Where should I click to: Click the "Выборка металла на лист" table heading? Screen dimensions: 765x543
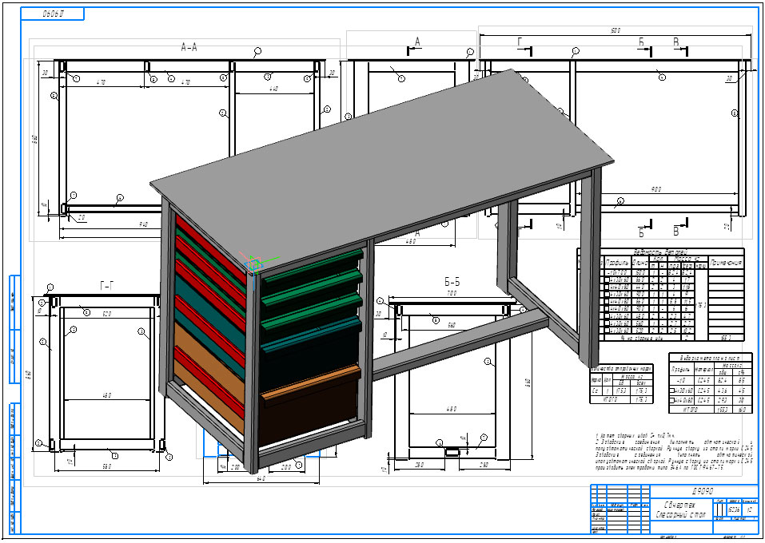pyautogui.click(x=710, y=358)
